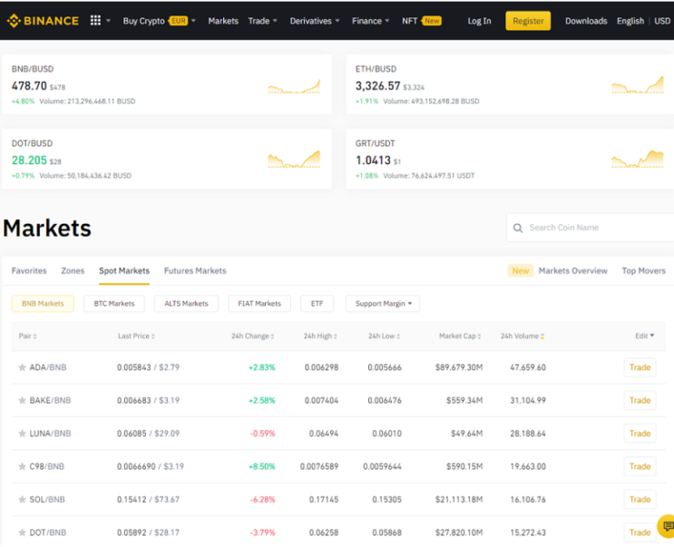Open the Edit columns dropdown
This screenshot has width=674, height=547.
pyautogui.click(x=645, y=336)
